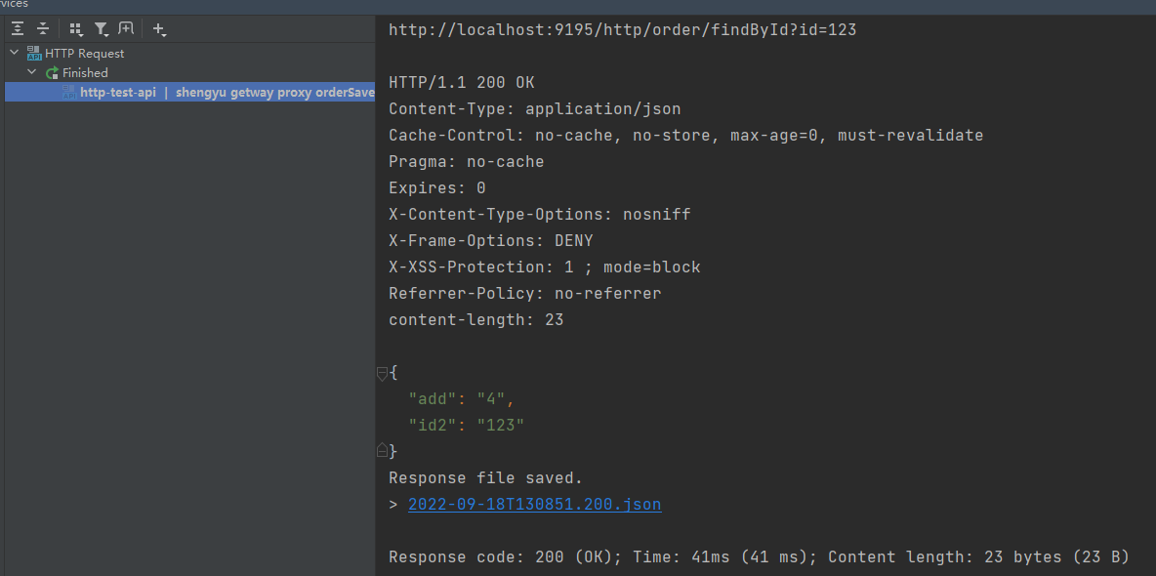Click the Add Service plus icon
1156x576 pixels.
coord(159,29)
